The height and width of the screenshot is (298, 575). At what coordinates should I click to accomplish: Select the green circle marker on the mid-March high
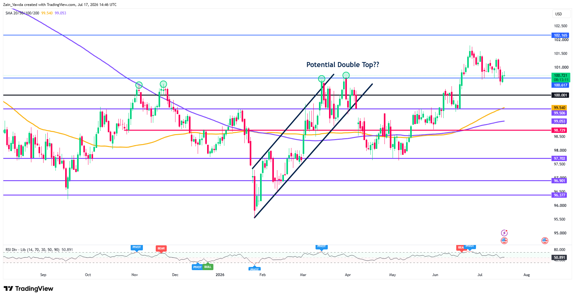tap(321, 79)
